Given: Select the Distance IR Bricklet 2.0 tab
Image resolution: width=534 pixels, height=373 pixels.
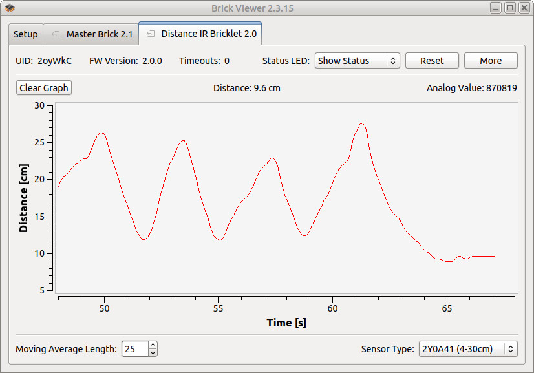Looking at the screenshot, I should click(207, 34).
